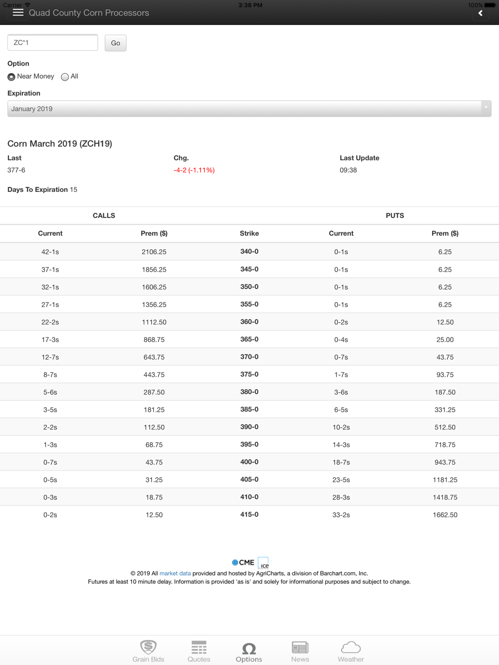Click the 3:38 PM status bar clock

click(250, 5)
